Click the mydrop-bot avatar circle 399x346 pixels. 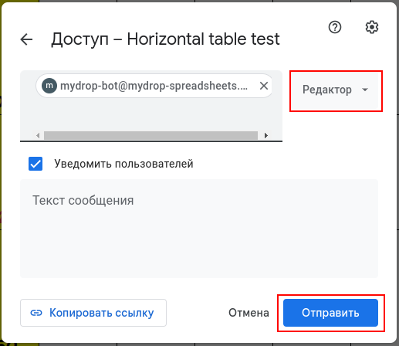49,86
